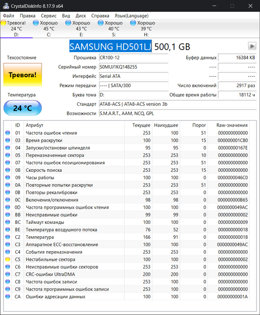The width and height of the screenshot is (260, 315).
Task: Click status icon for Таймаут команды
Action: point(8,222)
